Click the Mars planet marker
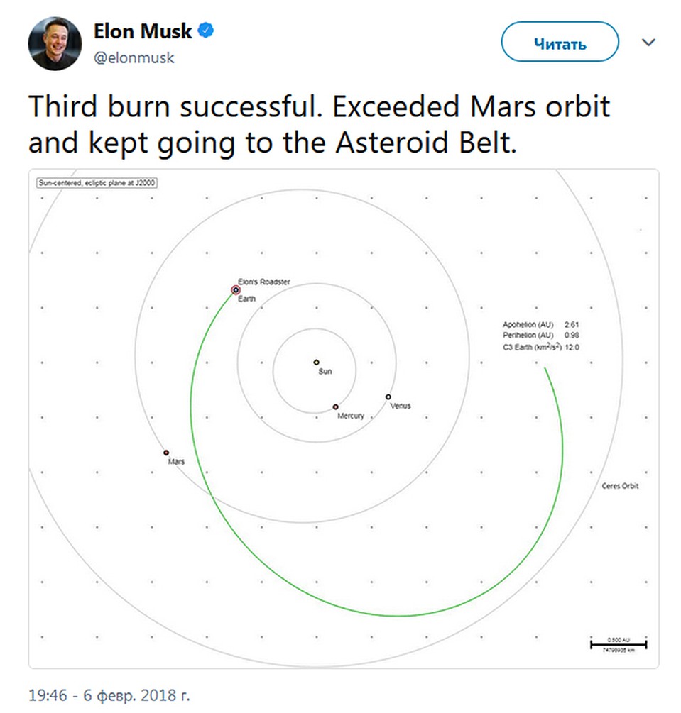The image size is (681, 713). click(x=166, y=453)
